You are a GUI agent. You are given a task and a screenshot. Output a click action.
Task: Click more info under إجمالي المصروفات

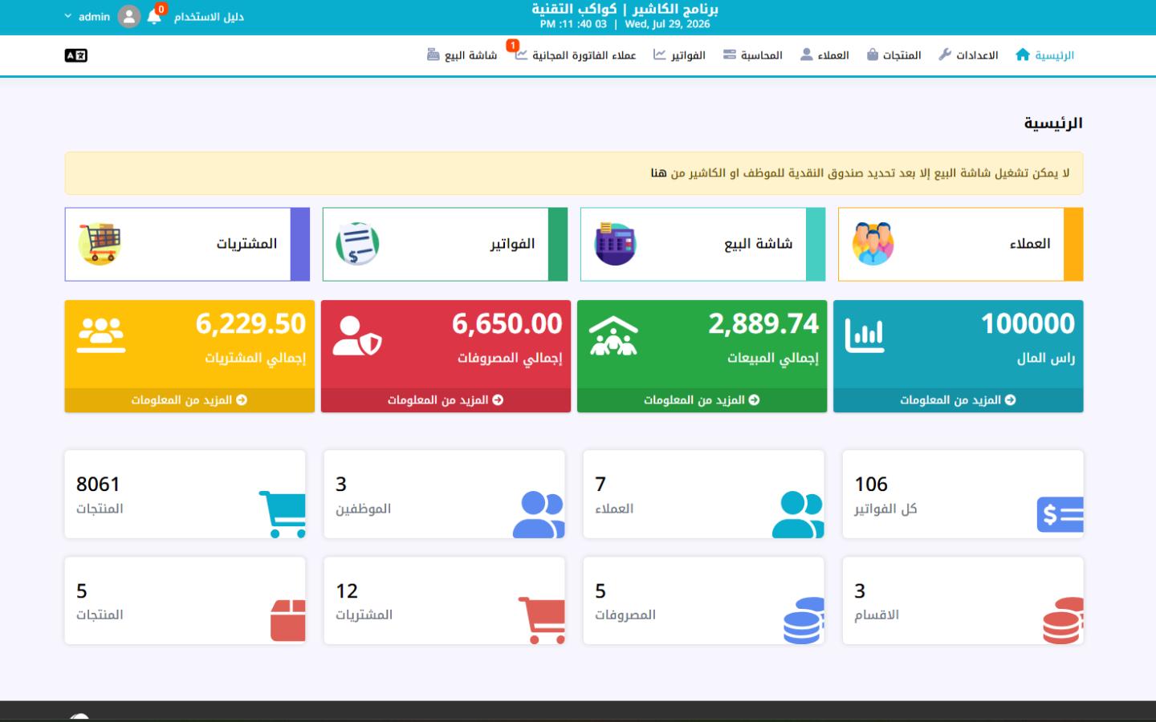pos(446,400)
